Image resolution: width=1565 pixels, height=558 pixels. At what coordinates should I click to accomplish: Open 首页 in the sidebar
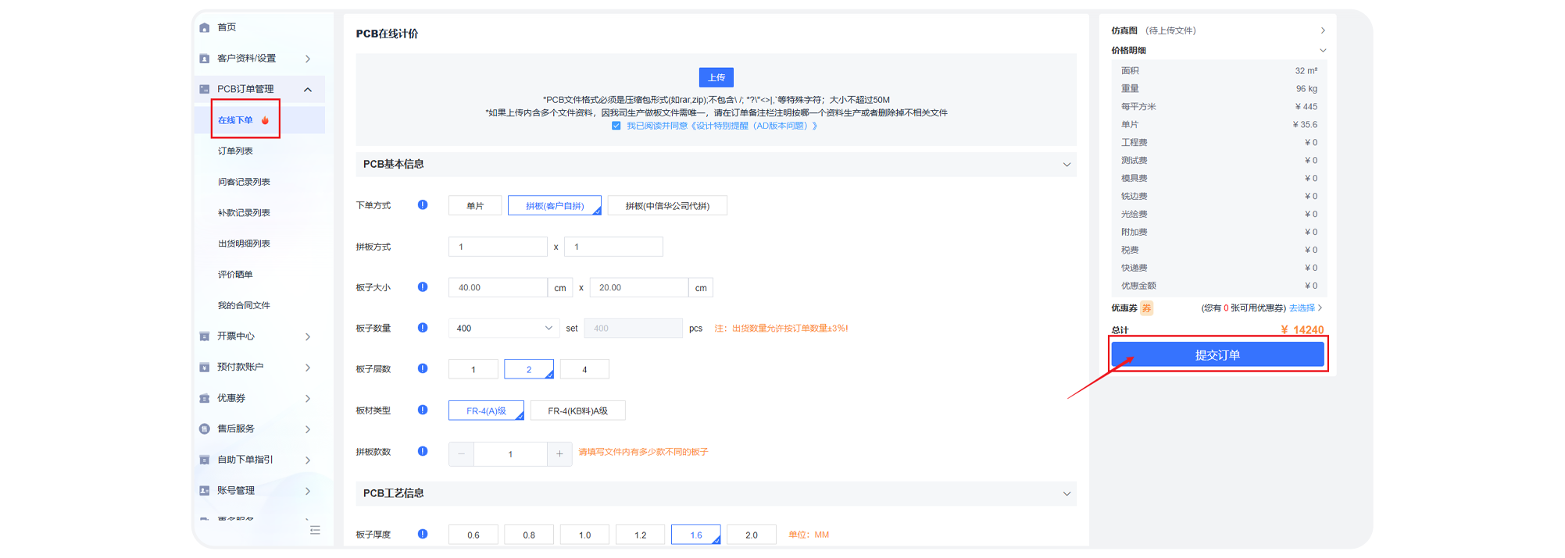[x=227, y=27]
